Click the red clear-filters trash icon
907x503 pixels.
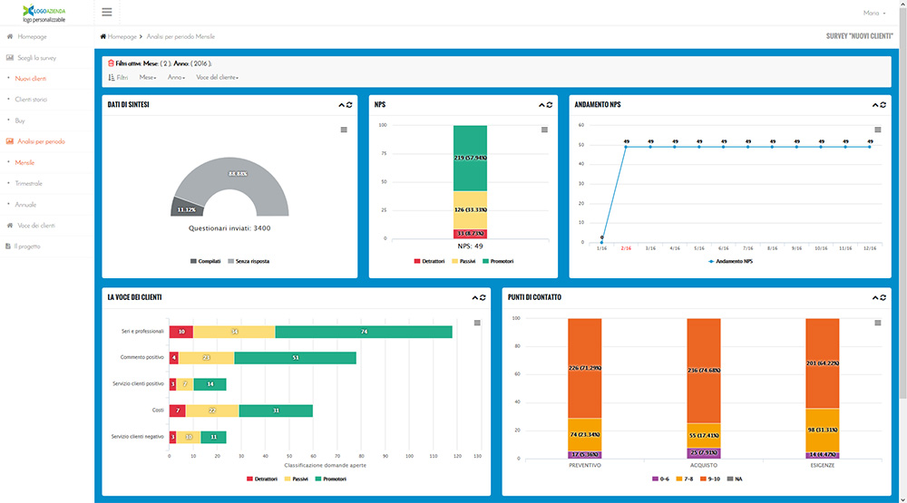110,63
